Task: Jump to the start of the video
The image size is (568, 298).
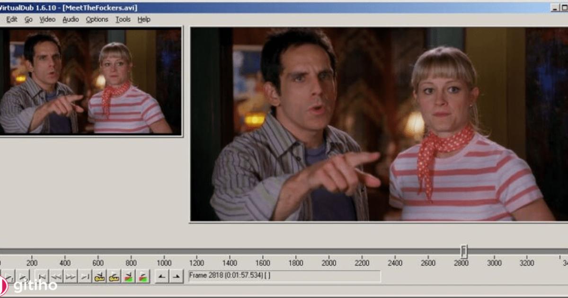Action: click(42, 276)
